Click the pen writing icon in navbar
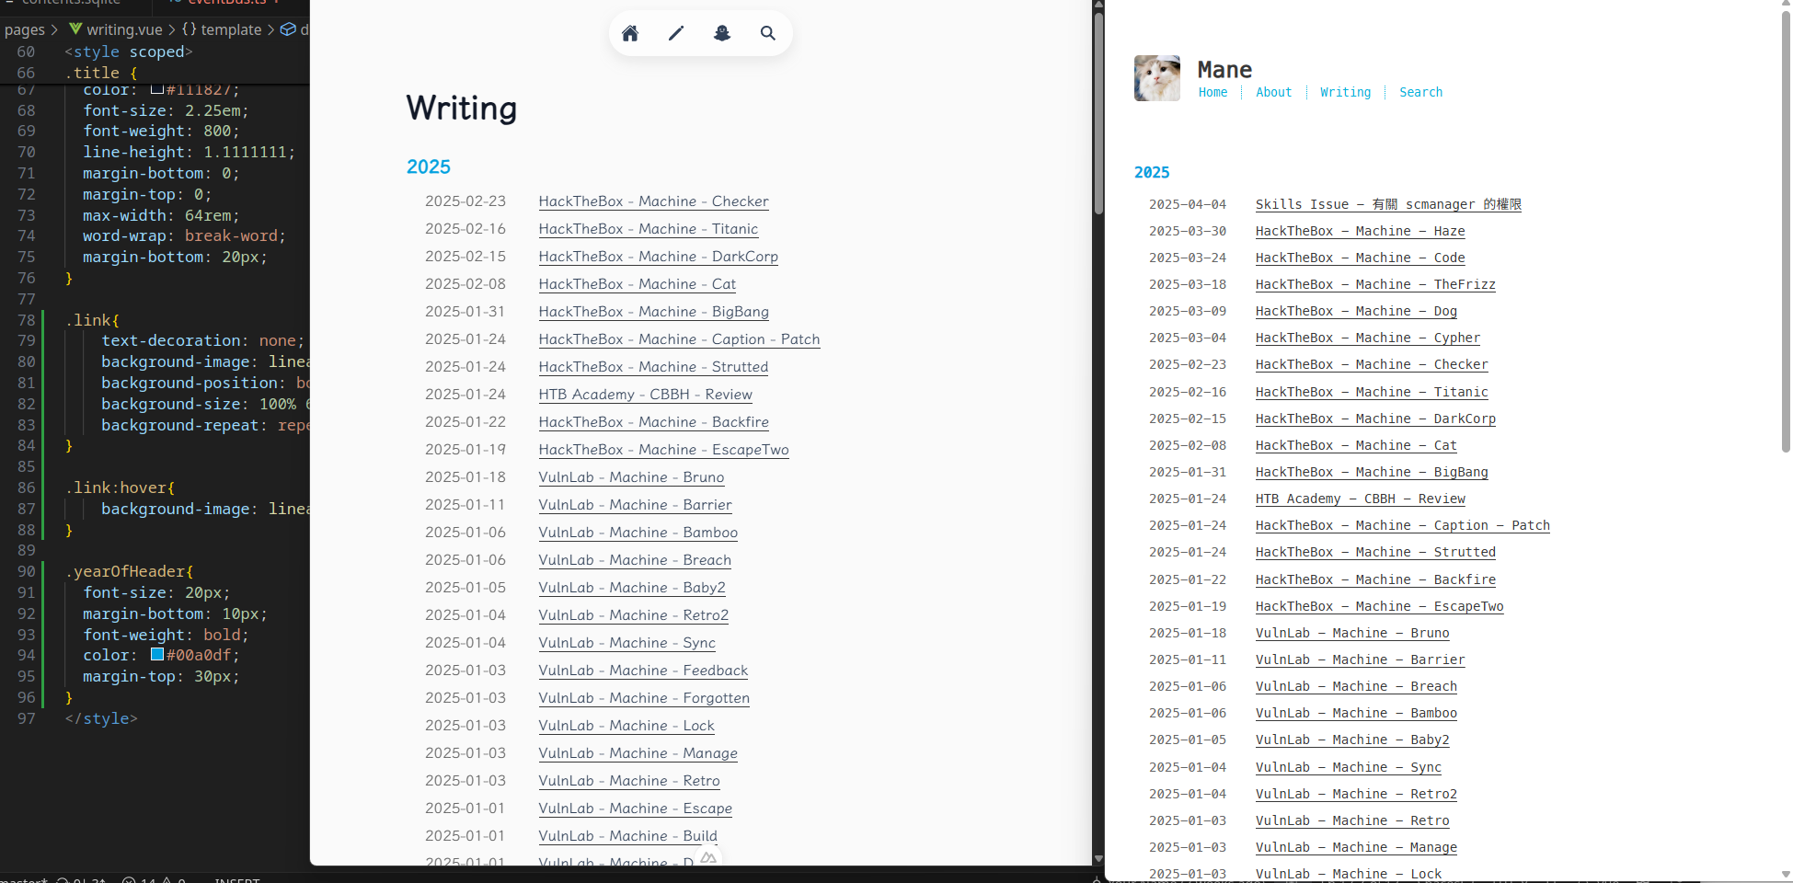 click(x=676, y=34)
